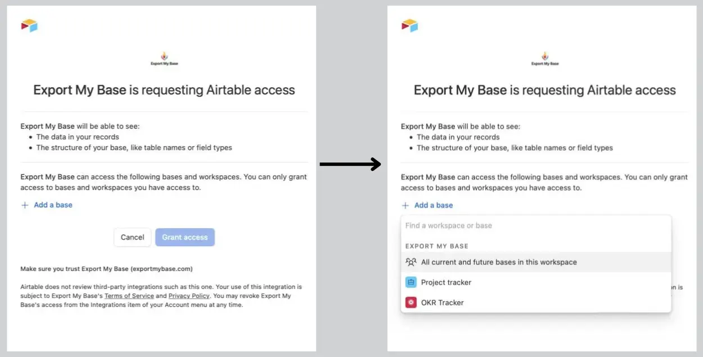The height and width of the screenshot is (357, 703).
Task: Click the plus icon in left panel
Action: click(x=25, y=205)
